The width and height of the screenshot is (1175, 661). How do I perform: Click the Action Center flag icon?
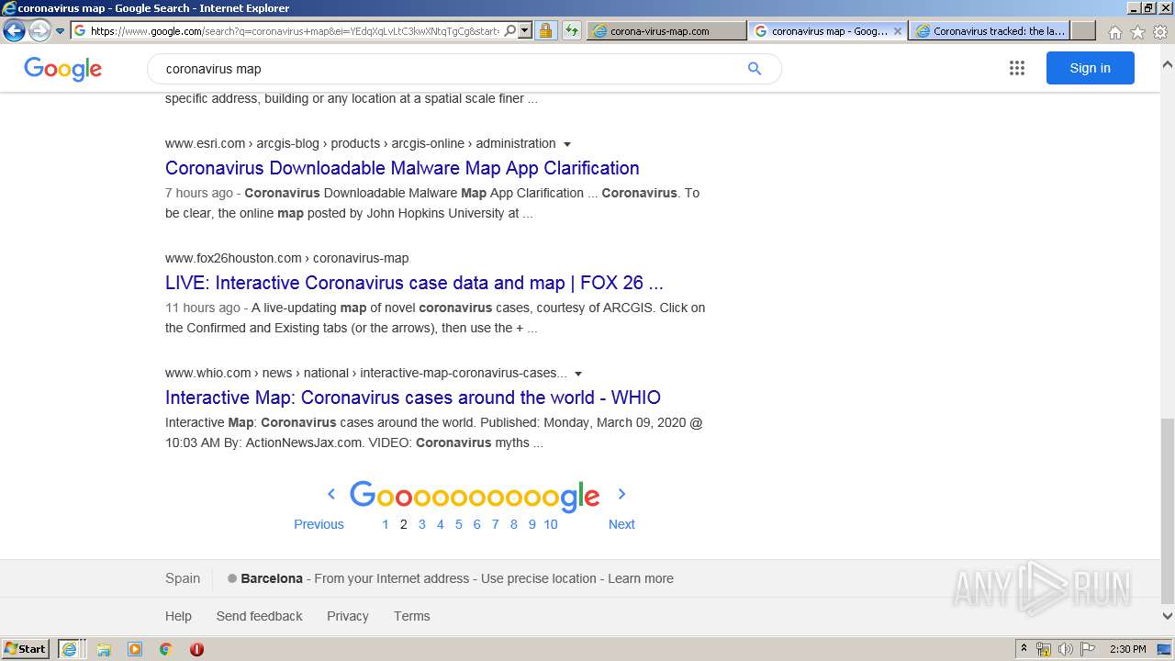pos(1087,649)
